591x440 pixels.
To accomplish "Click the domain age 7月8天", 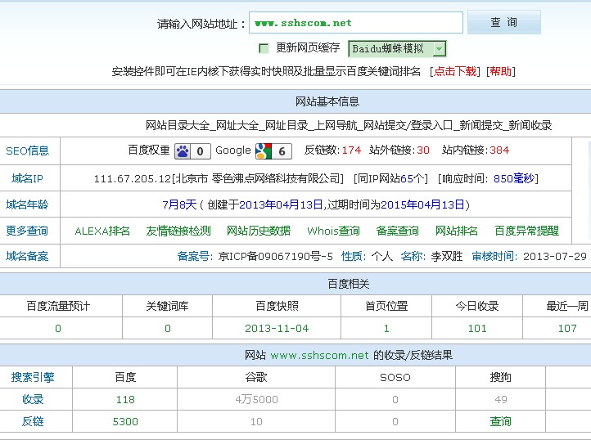I will tap(179, 204).
